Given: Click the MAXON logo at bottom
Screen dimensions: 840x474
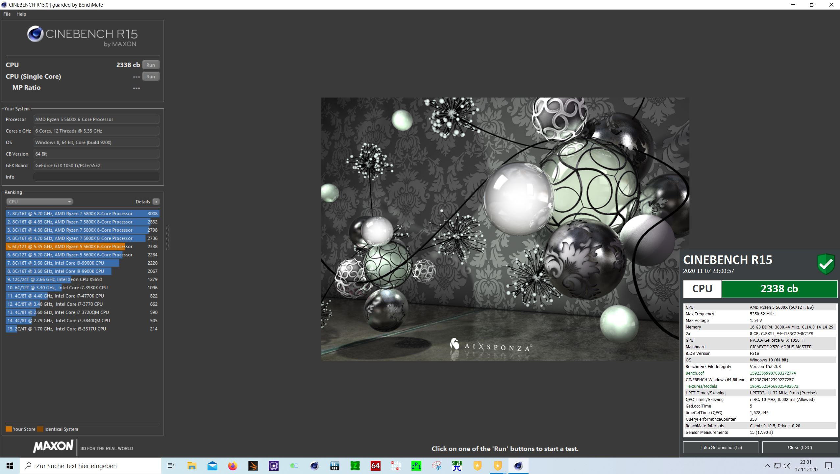Looking at the screenshot, I should (53, 446).
